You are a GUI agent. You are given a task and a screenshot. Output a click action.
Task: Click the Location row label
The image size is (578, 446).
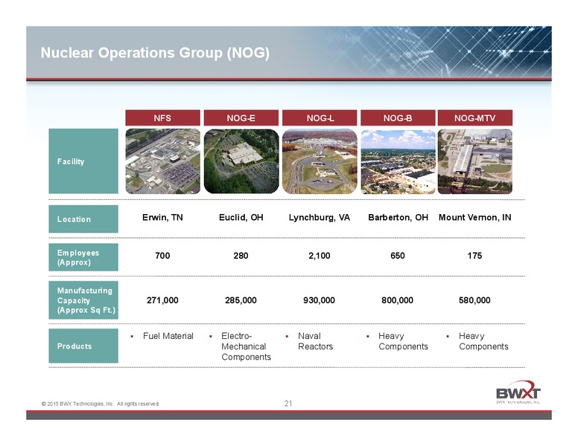[83, 219]
